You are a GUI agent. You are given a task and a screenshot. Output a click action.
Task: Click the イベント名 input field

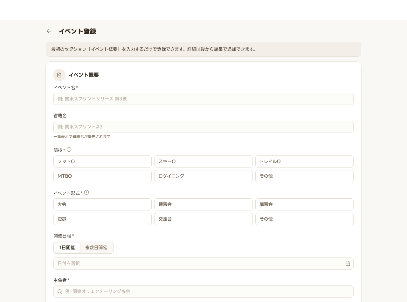pyautogui.click(x=203, y=99)
